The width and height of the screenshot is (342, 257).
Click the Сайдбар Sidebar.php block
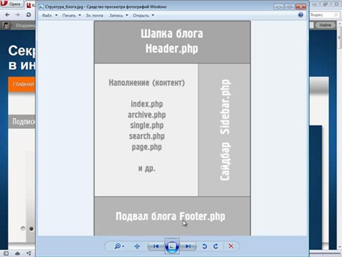(224, 130)
